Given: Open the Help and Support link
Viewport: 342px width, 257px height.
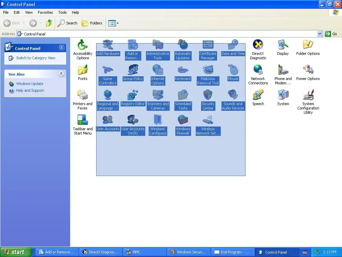Looking at the screenshot, I should pyautogui.click(x=30, y=90).
